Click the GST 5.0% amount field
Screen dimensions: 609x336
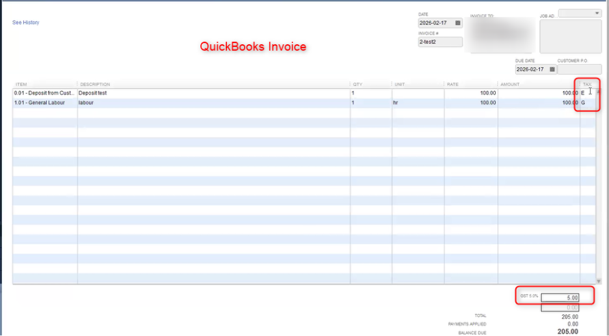pos(560,298)
